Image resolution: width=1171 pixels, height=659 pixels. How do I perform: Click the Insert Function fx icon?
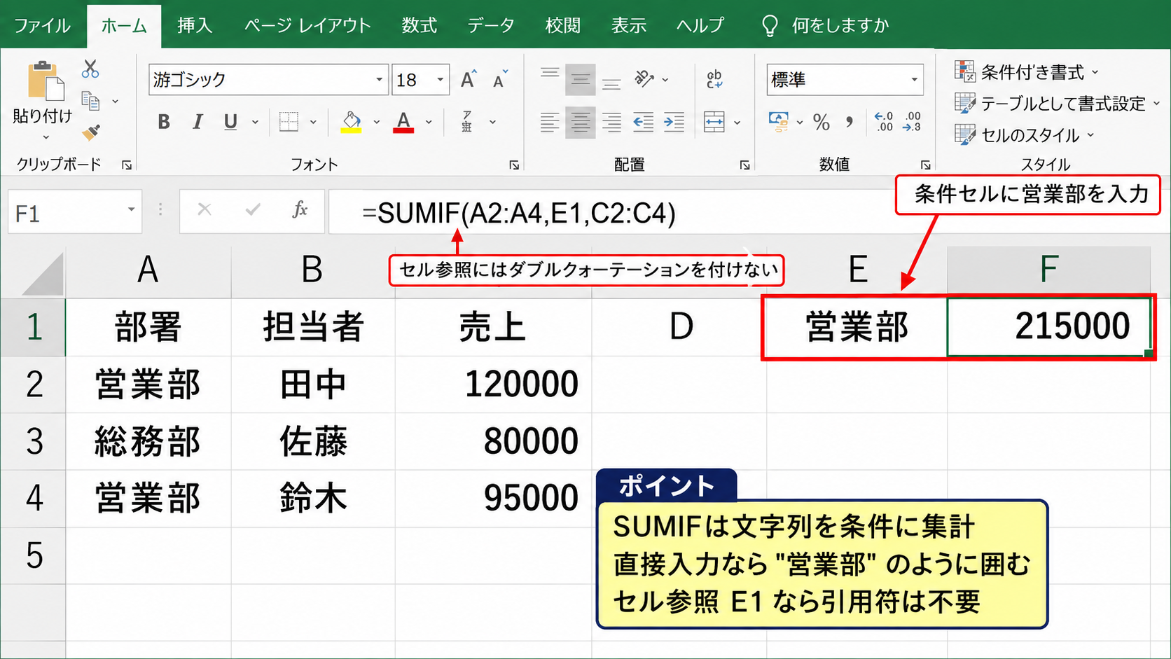(300, 209)
